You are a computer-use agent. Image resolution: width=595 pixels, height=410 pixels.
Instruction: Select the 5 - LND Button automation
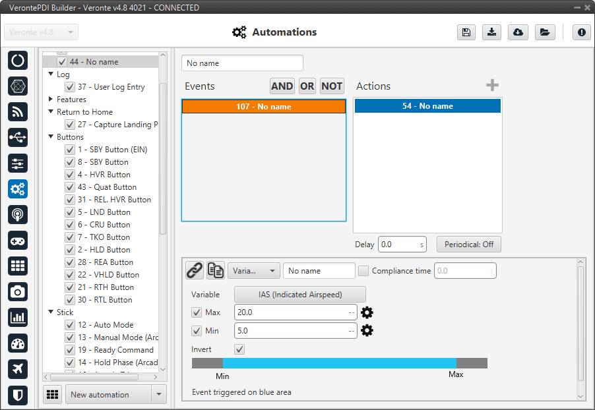(x=104, y=212)
